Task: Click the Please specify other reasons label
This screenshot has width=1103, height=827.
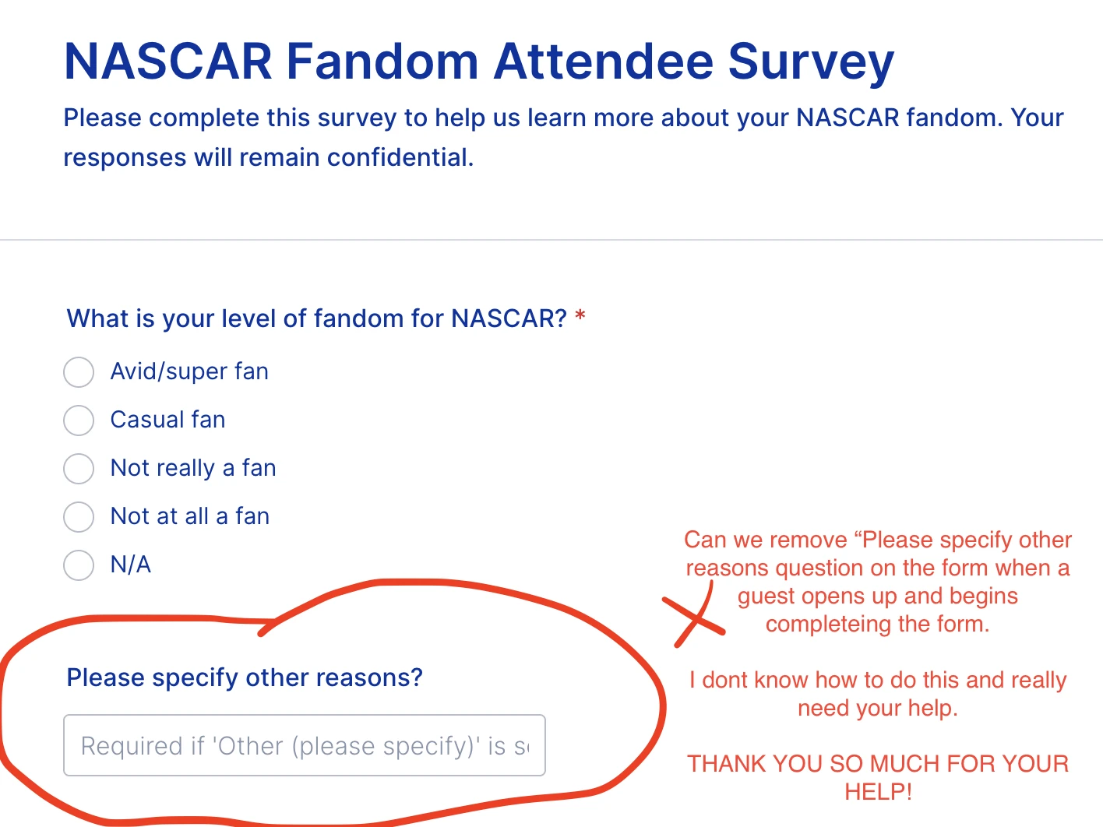Action: pos(245,677)
